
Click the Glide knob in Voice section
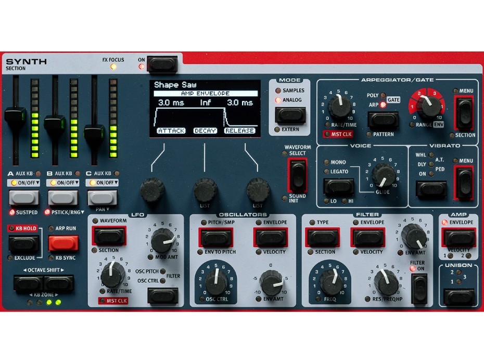click(x=384, y=175)
